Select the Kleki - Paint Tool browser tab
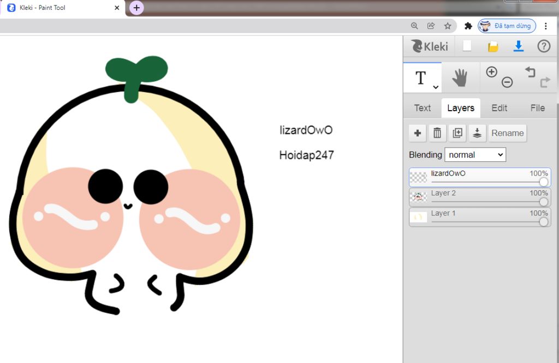The image size is (559, 363). pos(62,8)
